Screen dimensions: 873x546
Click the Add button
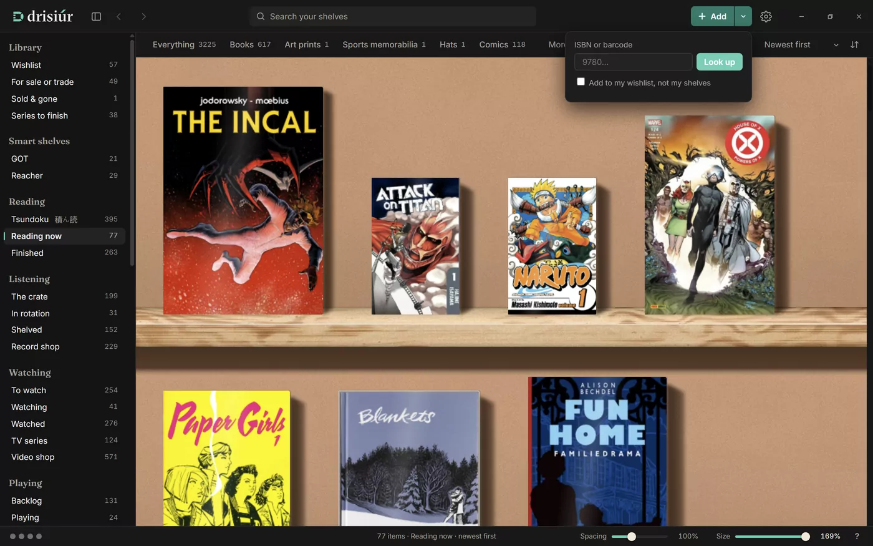tap(712, 16)
